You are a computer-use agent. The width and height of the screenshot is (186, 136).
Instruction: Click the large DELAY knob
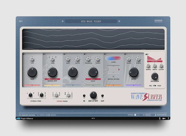[93, 72]
